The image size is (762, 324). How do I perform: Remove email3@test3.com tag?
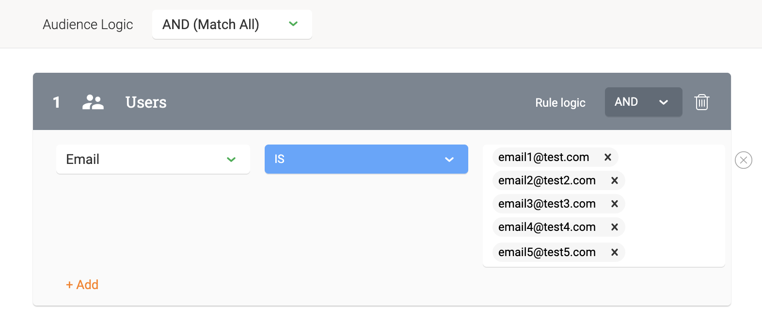[x=614, y=204]
